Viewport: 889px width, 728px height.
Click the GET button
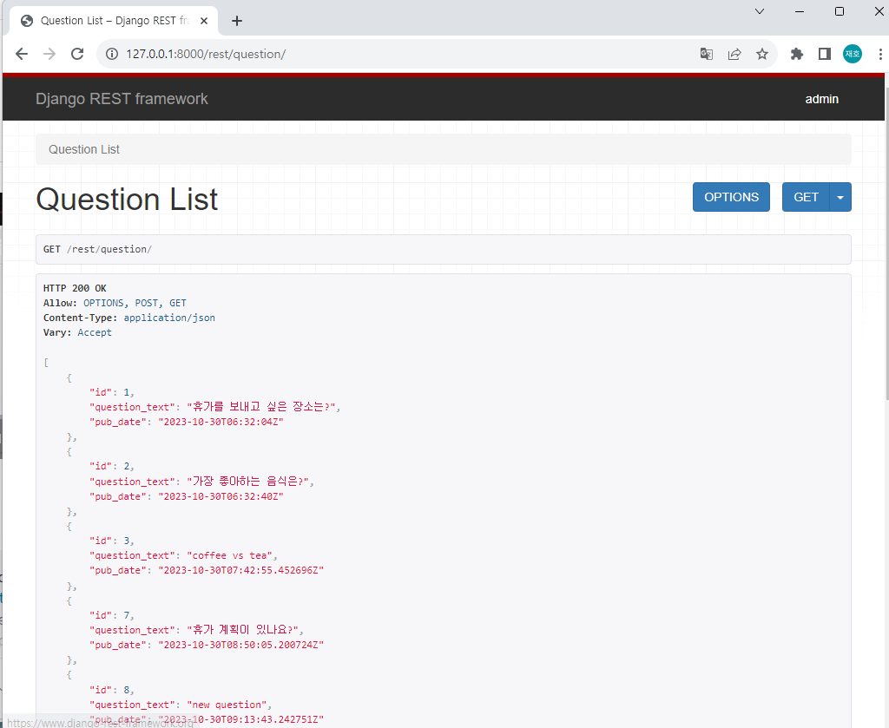tap(806, 197)
